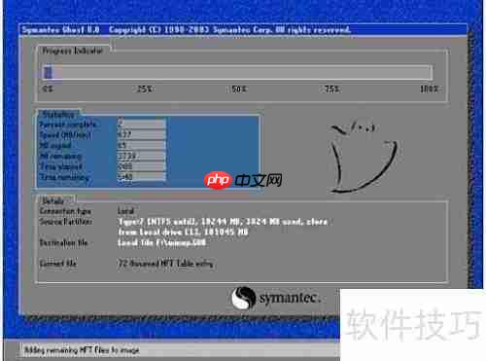
Task: Click the 'Percent complete' label
Action: point(68,125)
